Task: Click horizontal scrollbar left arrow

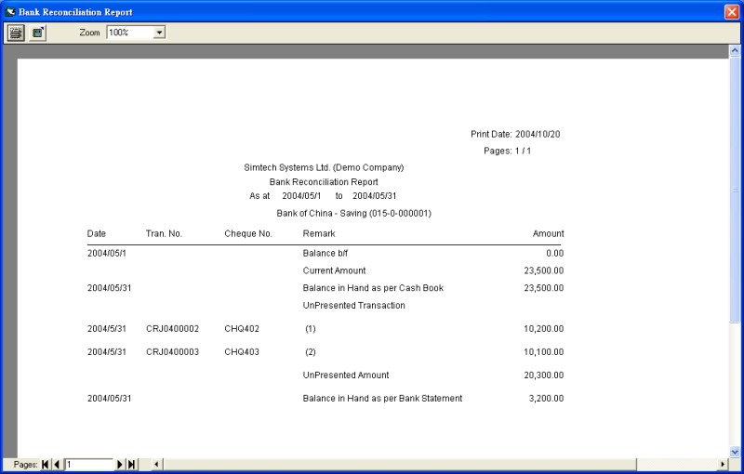Action: (156, 465)
